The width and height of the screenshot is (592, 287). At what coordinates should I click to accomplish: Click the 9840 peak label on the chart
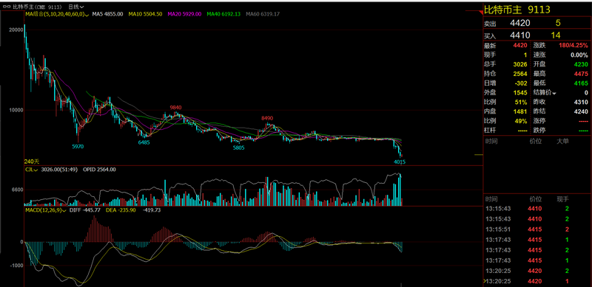[x=175, y=107]
